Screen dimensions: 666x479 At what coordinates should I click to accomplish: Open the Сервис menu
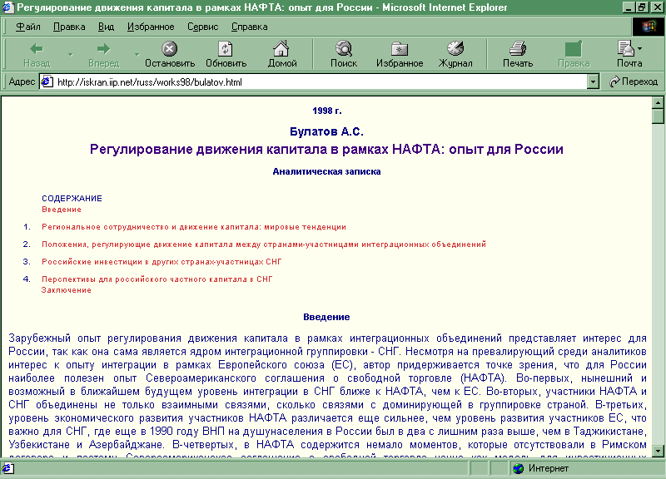pyautogui.click(x=202, y=27)
